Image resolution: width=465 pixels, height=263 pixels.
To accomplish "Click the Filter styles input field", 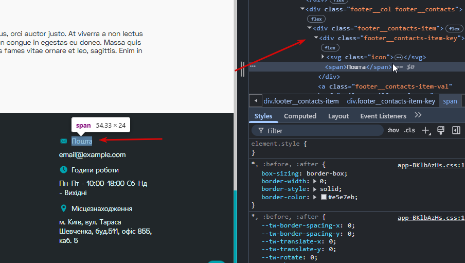I will coord(317,131).
